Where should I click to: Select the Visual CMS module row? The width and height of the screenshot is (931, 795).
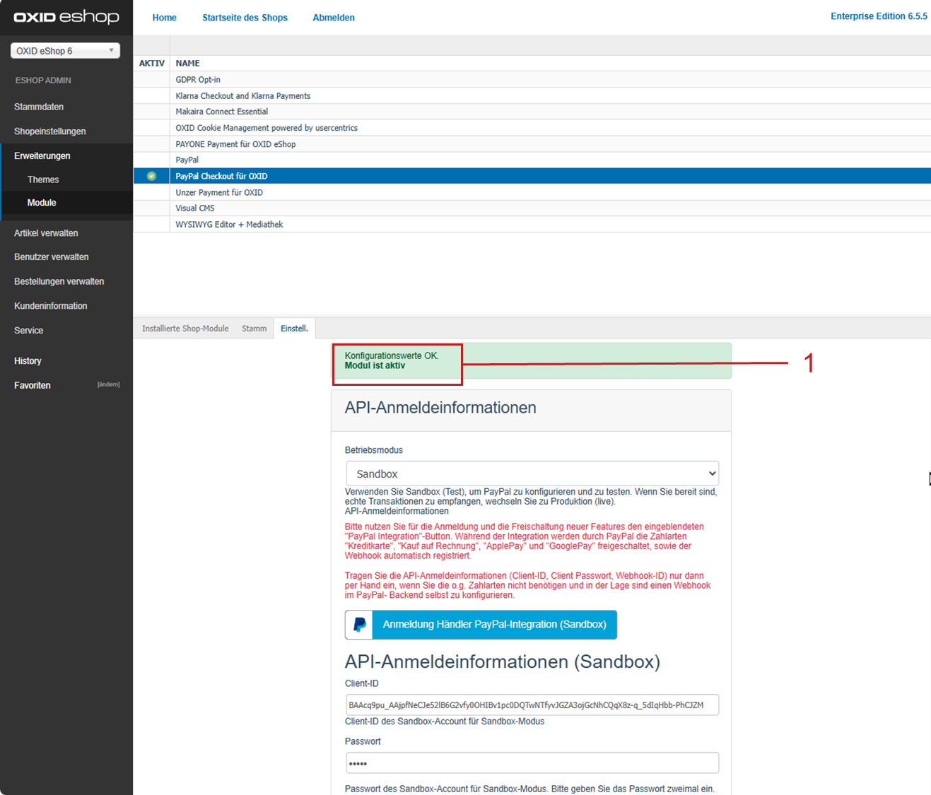click(195, 208)
